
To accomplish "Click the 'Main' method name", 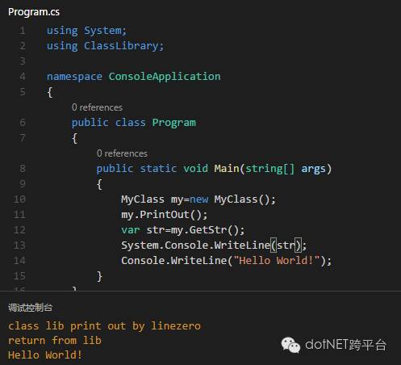I will point(227,169).
